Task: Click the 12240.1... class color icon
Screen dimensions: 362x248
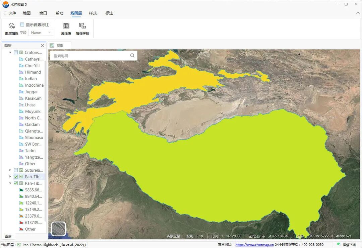Action: pos(21,203)
